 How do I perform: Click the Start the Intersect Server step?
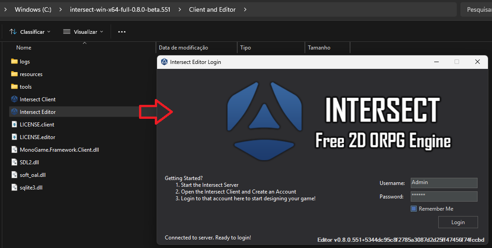207,185
